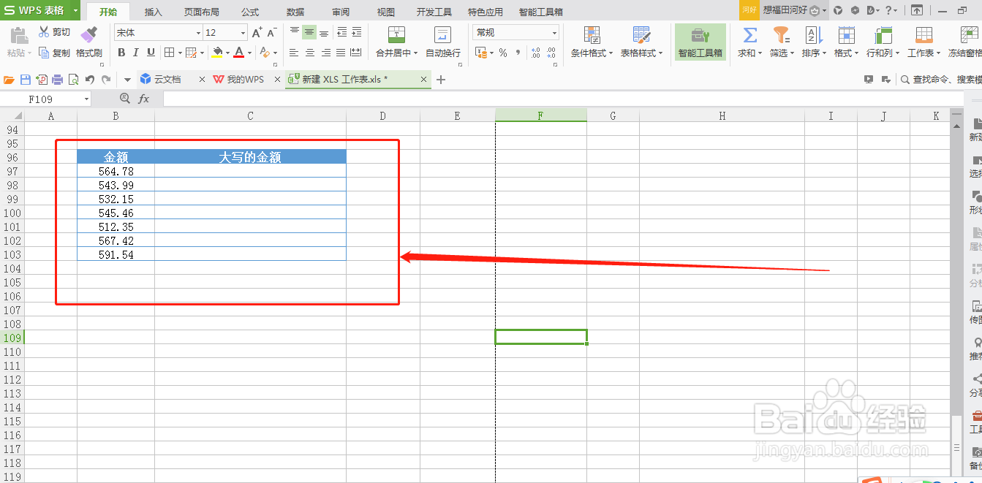Click the increase decimal places icon

click(x=535, y=53)
